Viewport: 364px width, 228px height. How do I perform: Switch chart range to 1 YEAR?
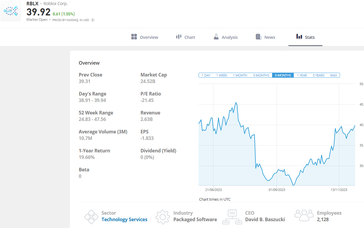301,75
